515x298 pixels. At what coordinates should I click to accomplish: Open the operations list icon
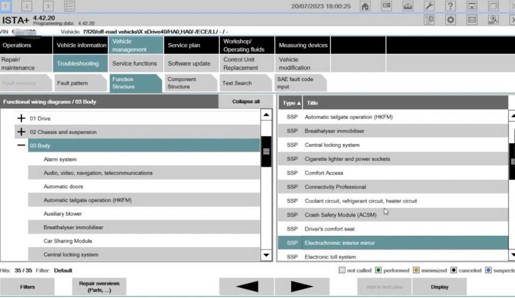point(69,6)
